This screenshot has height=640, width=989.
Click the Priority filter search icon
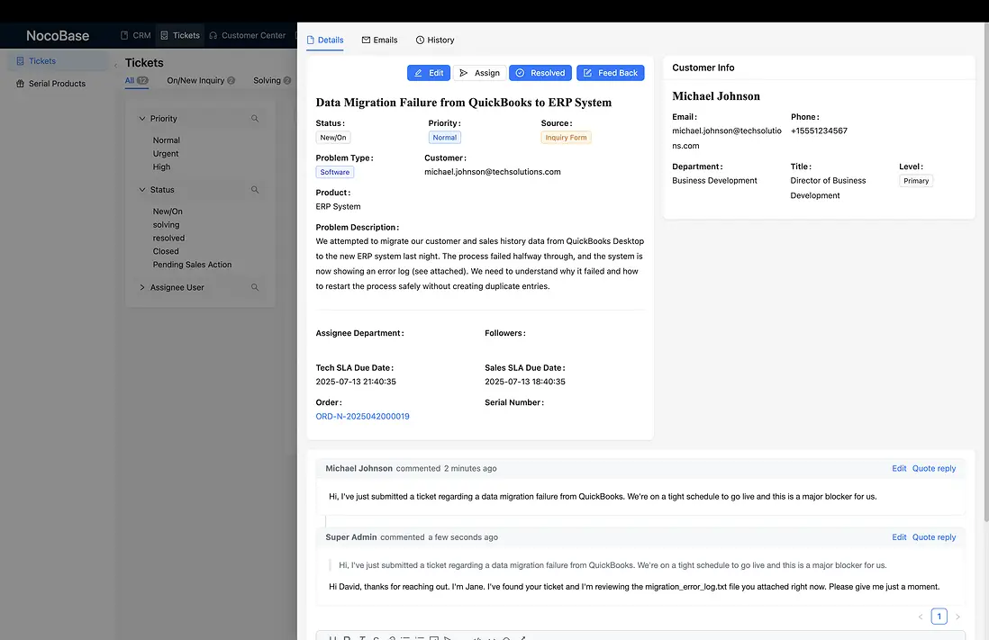255,118
